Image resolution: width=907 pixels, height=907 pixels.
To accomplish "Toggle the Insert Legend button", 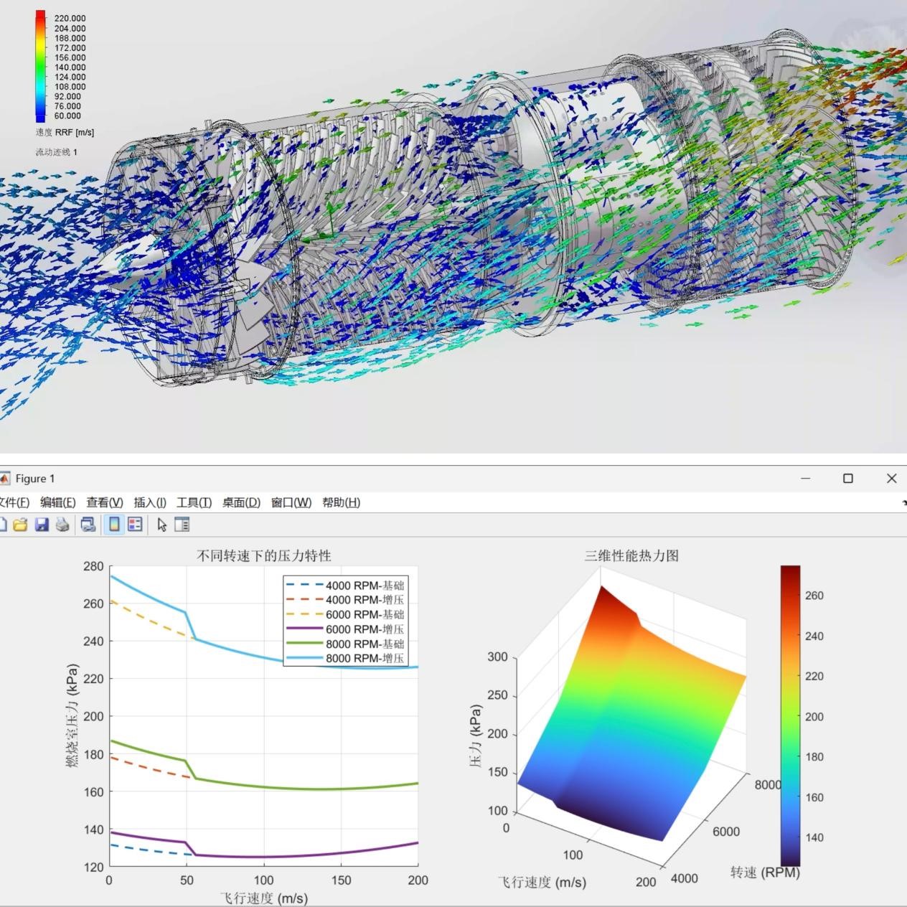I will (x=135, y=525).
